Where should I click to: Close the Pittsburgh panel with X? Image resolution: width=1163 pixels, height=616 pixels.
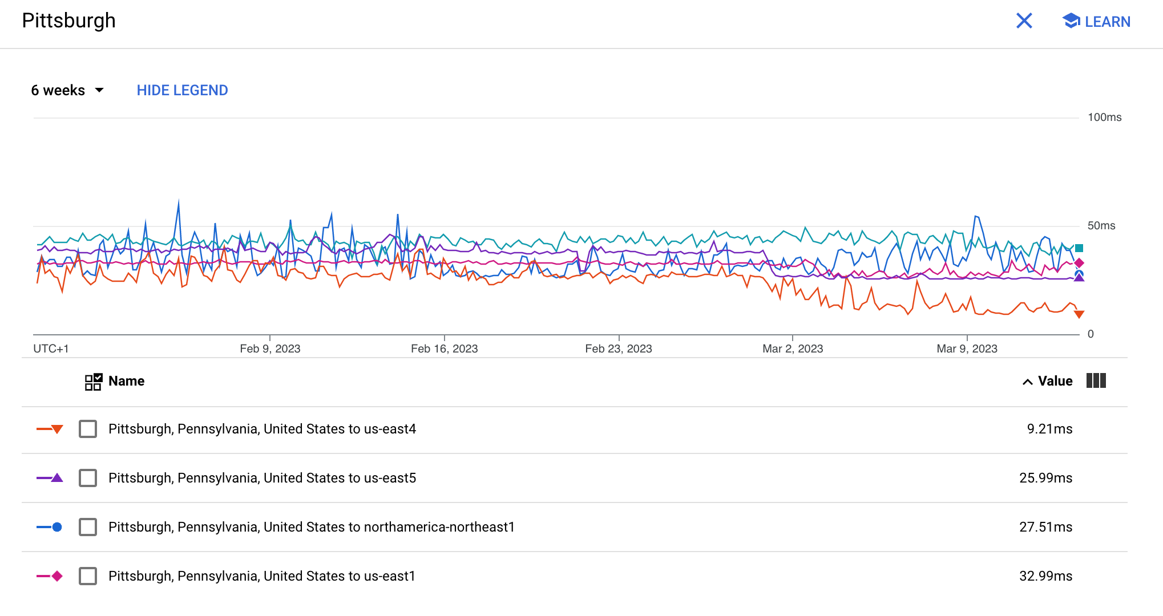click(1024, 21)
